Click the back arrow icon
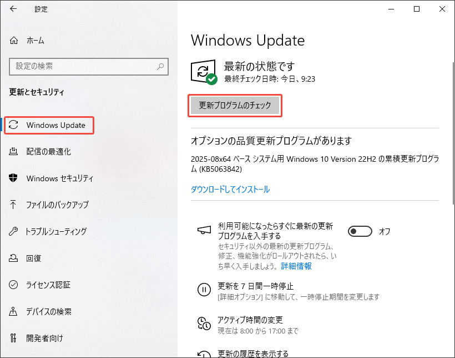455x358 pixels. point(13,9)
